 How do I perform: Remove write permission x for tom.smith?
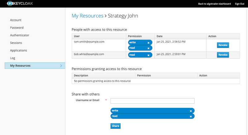(148, 43)
